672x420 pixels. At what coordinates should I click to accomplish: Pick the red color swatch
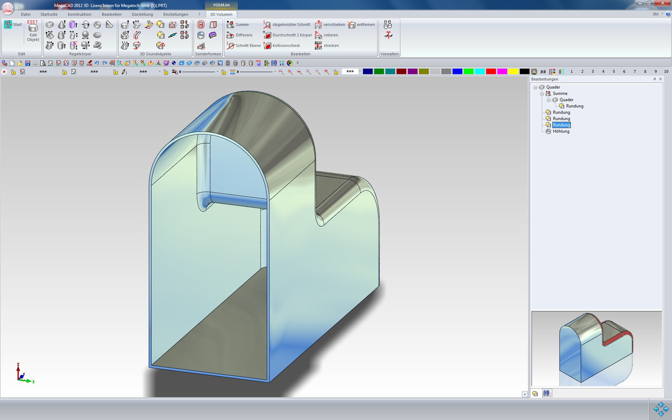(491, 72)
